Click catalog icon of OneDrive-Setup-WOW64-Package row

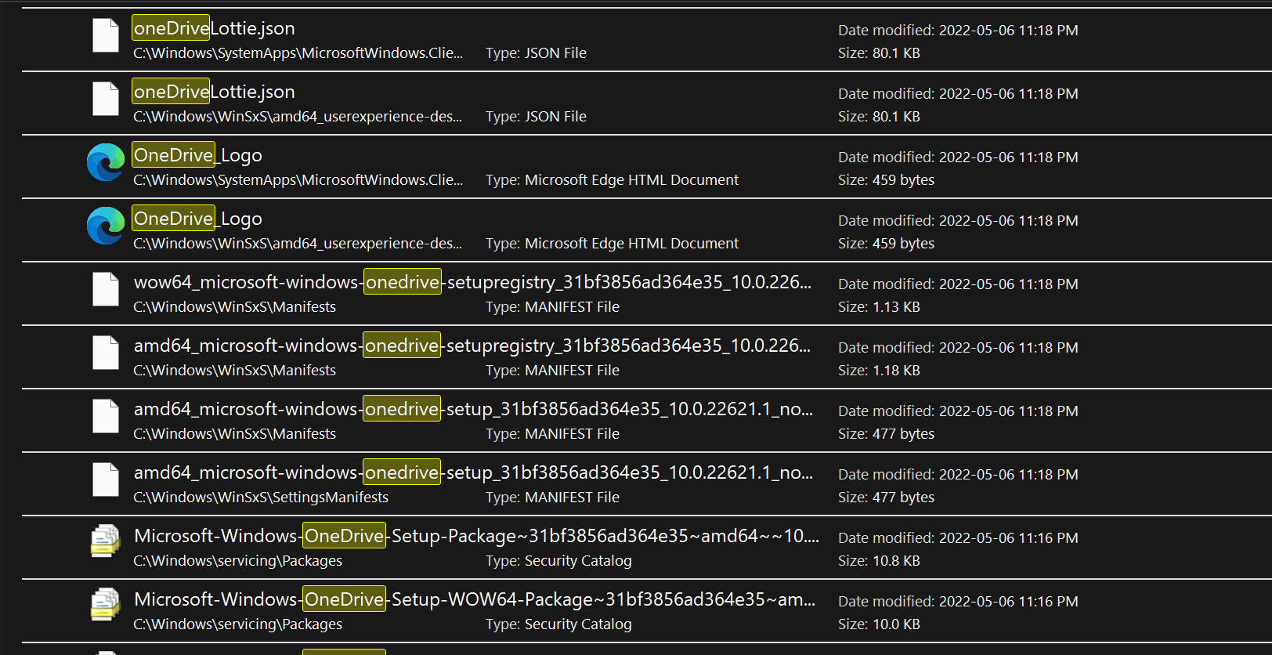point(106,604)
